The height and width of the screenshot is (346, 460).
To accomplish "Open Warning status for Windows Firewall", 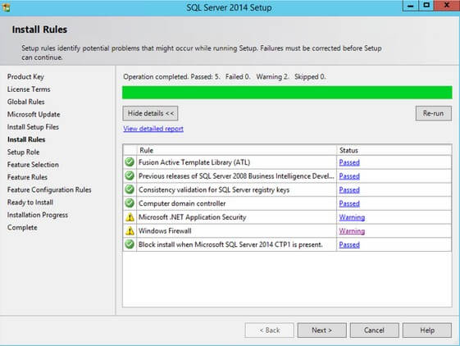I will [x=352, y=231].
